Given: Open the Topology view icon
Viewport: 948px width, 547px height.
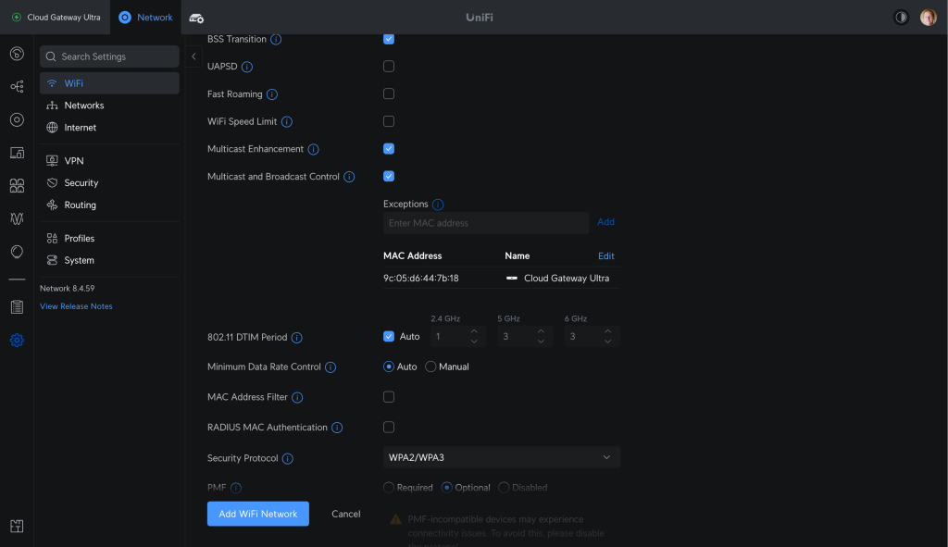Looking at the screenshot, I should (16, 86).
